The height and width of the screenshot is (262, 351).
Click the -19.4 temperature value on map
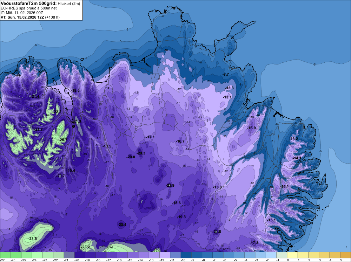71,171
